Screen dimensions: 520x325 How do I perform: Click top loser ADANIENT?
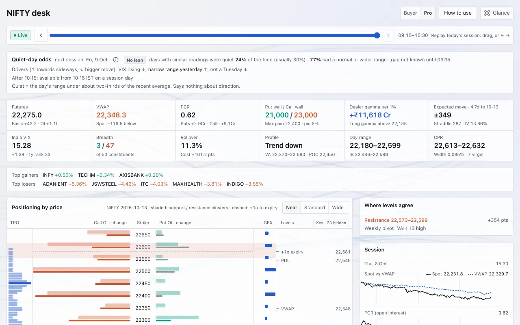pyautogui.click(x=55, y=184)
